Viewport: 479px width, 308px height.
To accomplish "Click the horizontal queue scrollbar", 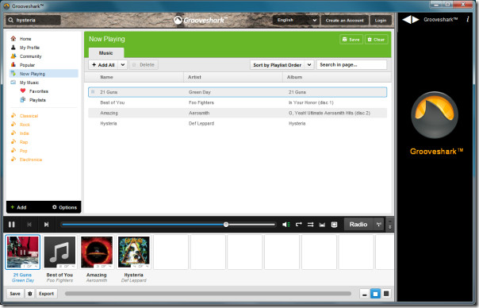I will [208, 294].
